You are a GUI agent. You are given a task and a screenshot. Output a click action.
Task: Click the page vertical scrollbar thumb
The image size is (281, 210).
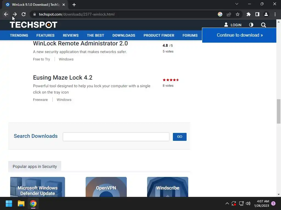coord(279,111)
